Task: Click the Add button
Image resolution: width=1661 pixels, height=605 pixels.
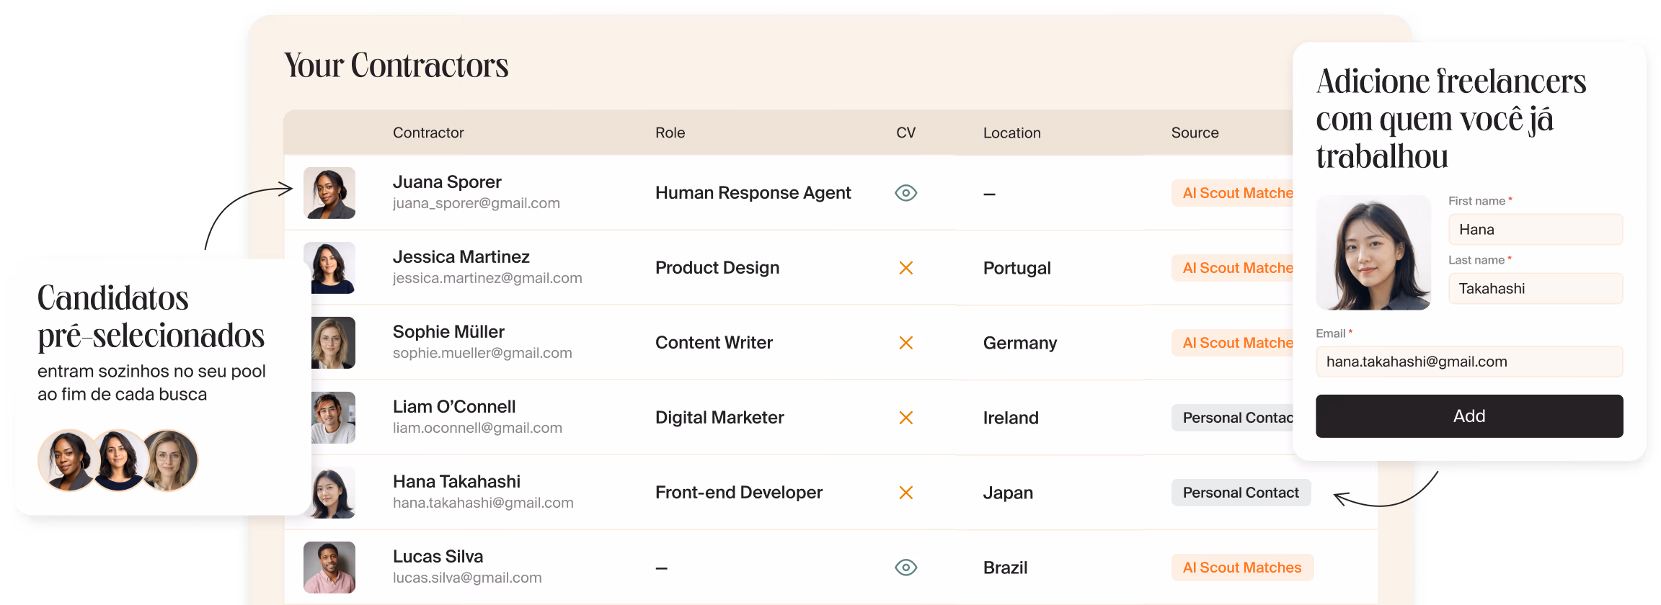Action: pos(1469,416)
